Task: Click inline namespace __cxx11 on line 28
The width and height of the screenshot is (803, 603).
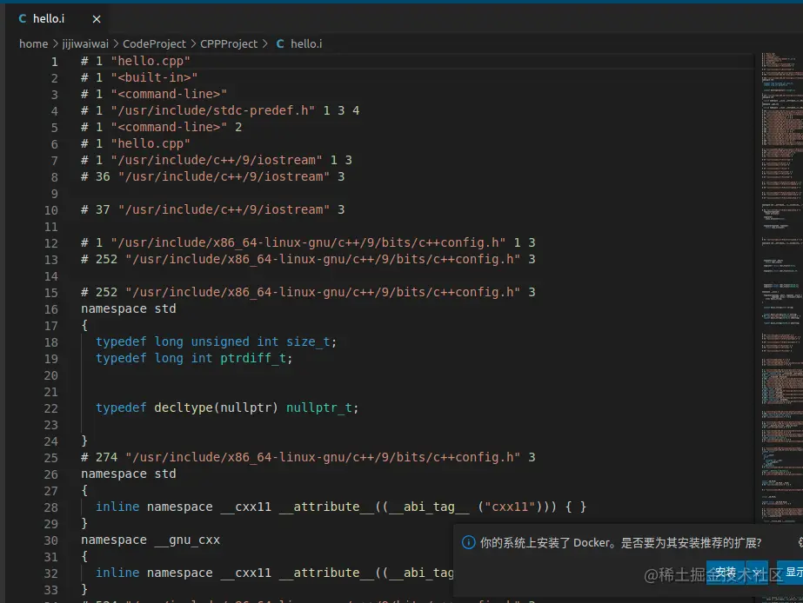Action: click(x=340, y=507)
